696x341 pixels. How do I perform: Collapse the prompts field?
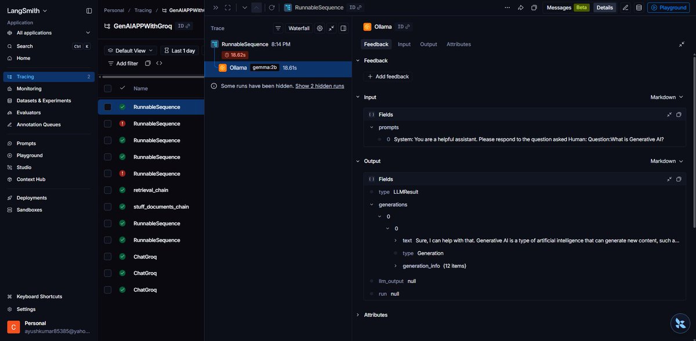[372, 127]
